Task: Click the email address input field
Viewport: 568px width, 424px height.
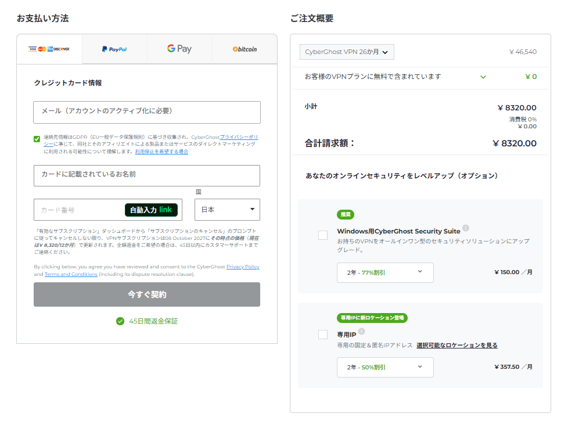Action: pos(147,112)
